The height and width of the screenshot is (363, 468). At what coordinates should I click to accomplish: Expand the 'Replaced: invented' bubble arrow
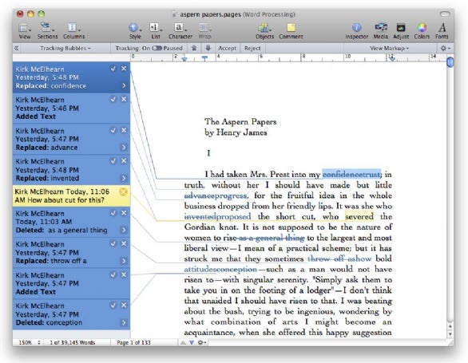pos(124,179)
